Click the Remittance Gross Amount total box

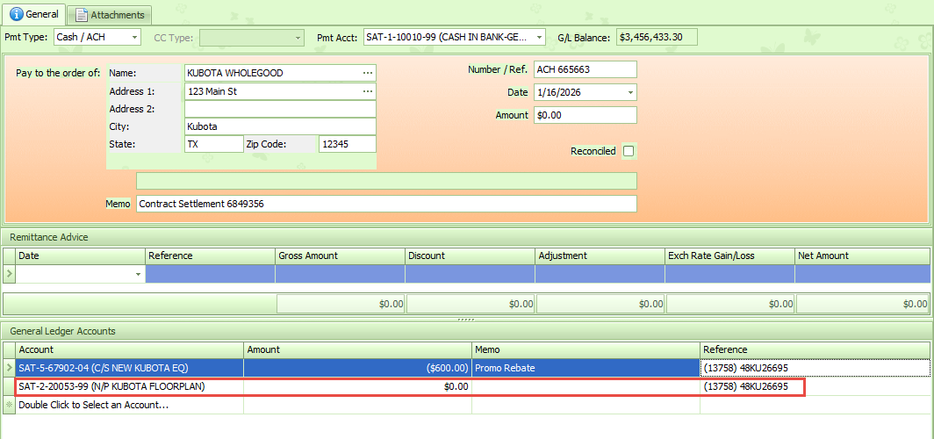point(340,304)
